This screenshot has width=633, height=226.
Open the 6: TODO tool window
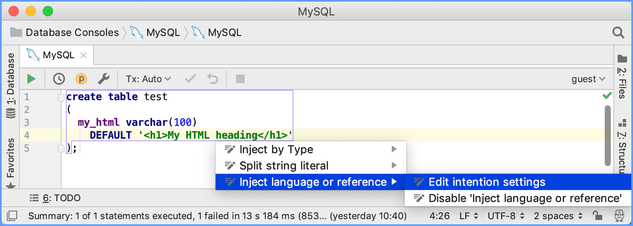click(x=56, y=198)
